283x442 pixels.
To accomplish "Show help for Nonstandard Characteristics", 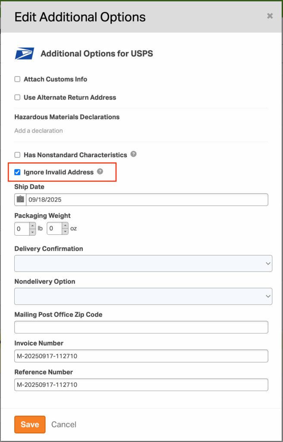I will coord(134,154).
